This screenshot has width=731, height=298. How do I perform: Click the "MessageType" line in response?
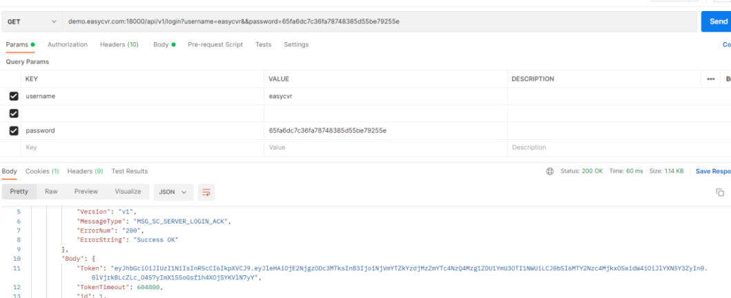(x=154, y=221)
